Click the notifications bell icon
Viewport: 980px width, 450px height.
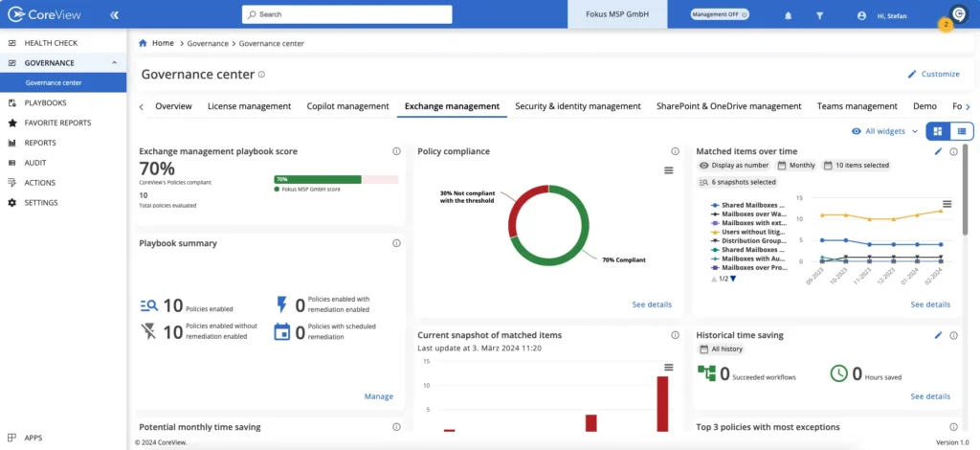coord(788,15)
